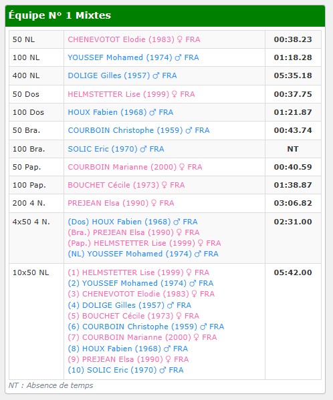
Task: Click the female symbol beside CHENEVOTOT Elodie 50 NL
Action: 180,39
